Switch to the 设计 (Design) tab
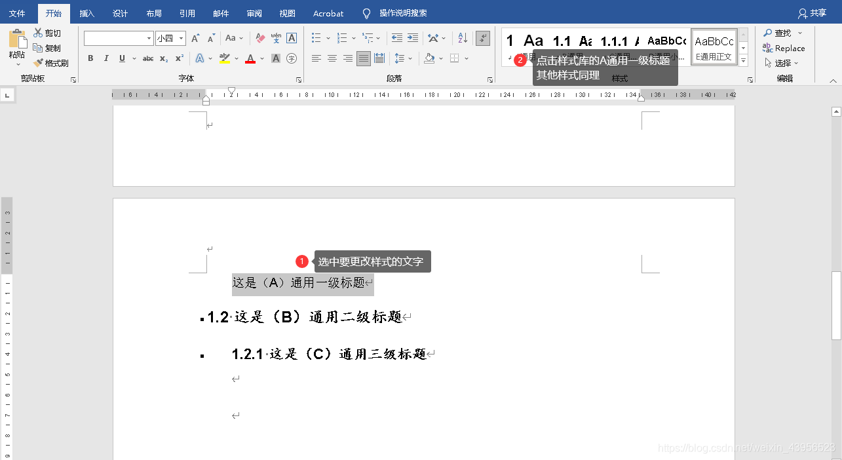842x460 pixels. pyautogui.click(x=121, y=13)
